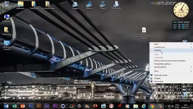Viewport: 193px width, 109px height.
Task: Open the Cinema 4D blue sphere taskbar icon
Action: (63, 106)
